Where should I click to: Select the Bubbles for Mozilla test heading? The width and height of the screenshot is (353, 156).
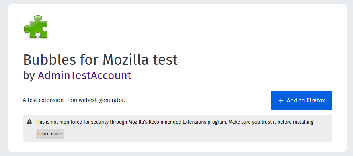101,60
